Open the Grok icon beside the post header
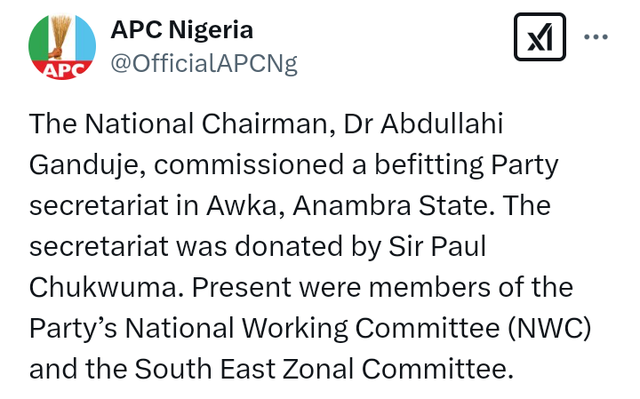This screenshot has width=640, height=399. [x=540, y=36]
